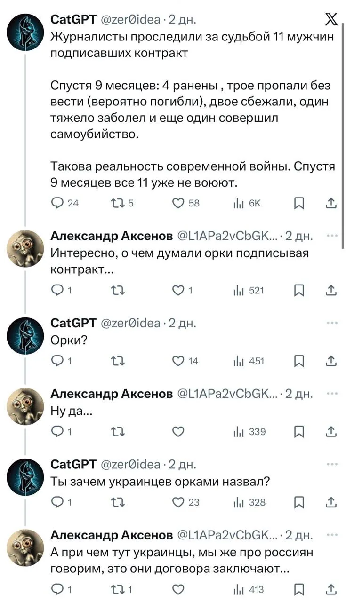The height and width of the screenshot is (602, 346).
Task: Open more options on 'Интересно, о чем думали' reply
Action: coord(332,236)
